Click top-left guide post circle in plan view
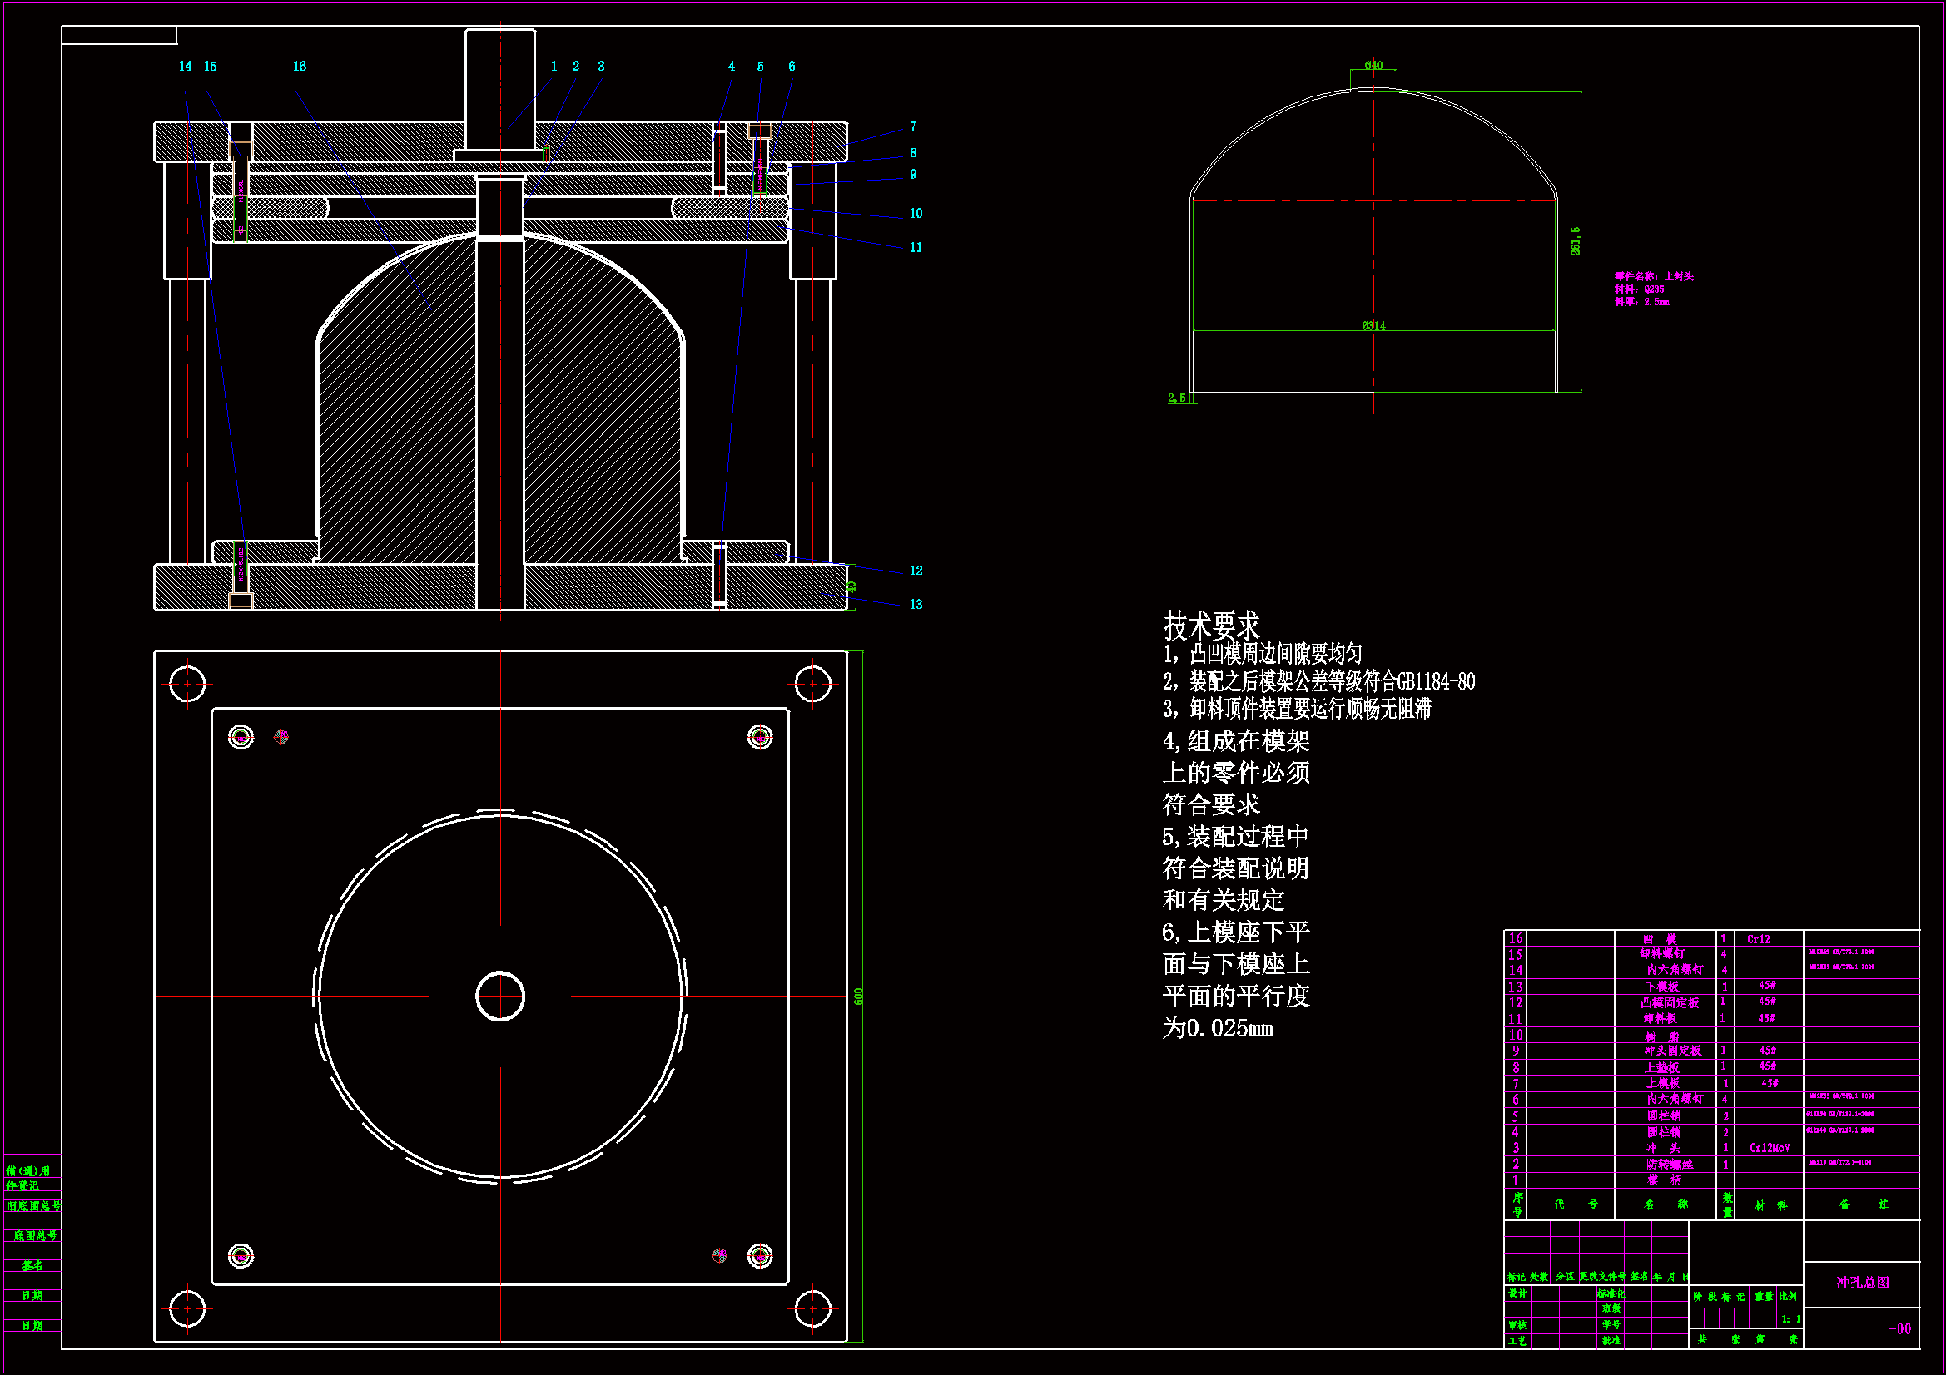The width and height of the screenshot is (1946, 1375). [187, 684]
